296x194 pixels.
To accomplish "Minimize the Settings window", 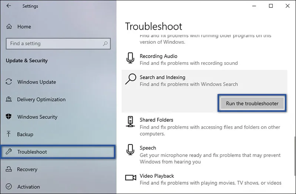I will 254,6.
